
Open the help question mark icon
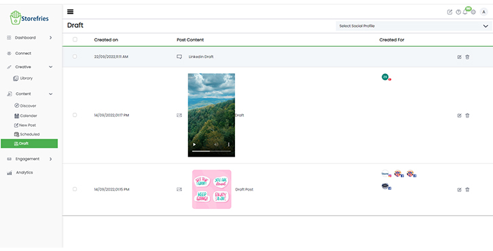(458, 12)
